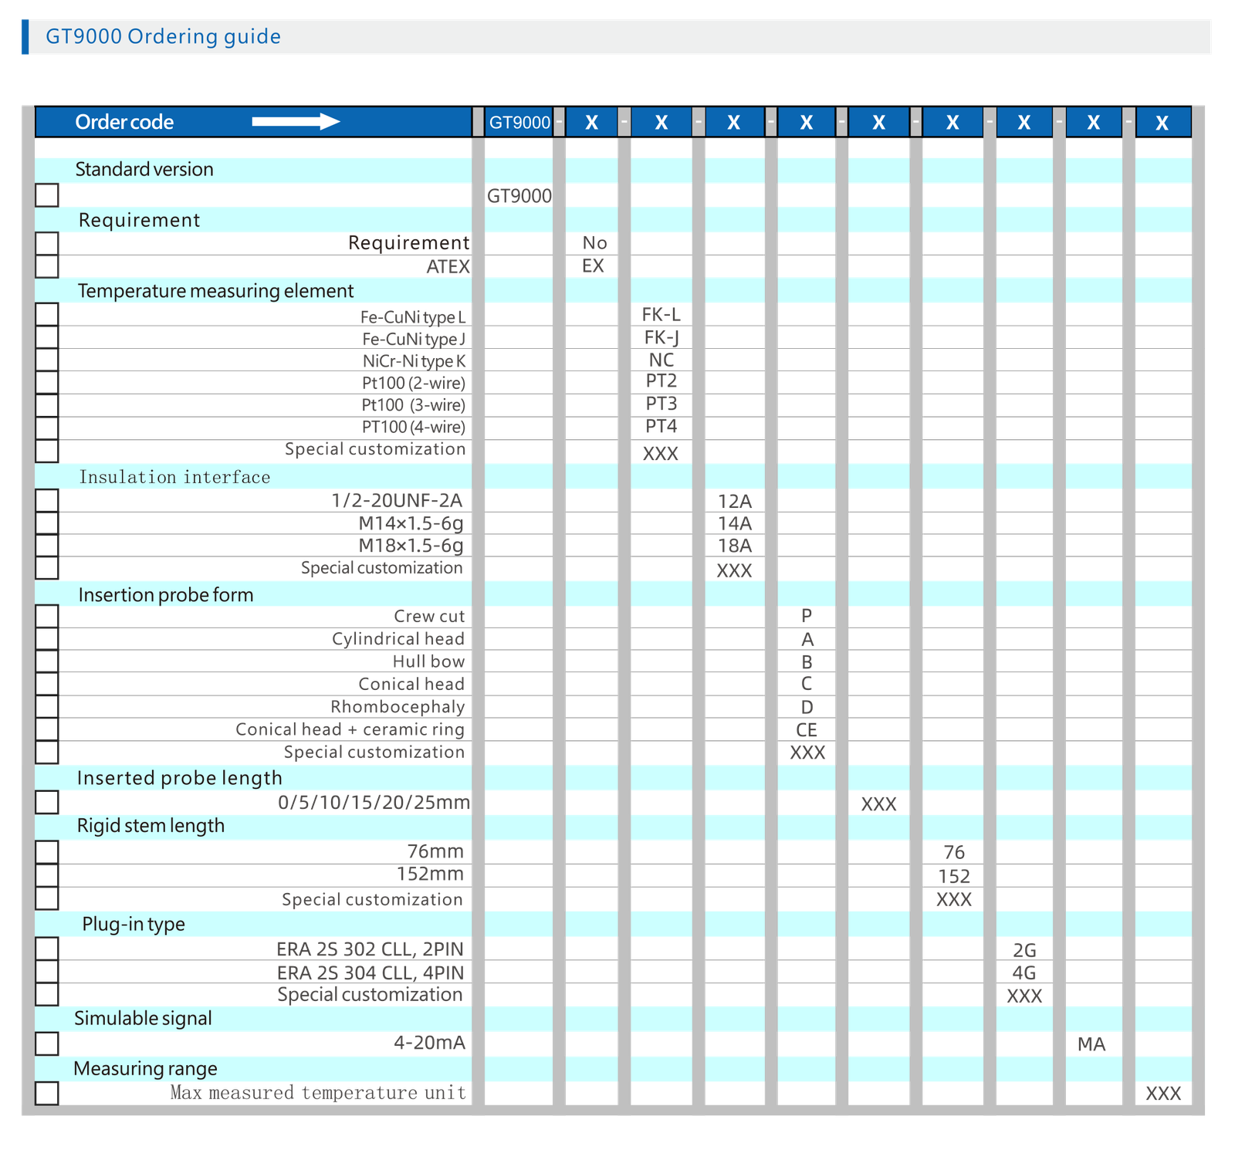Select the Temperature measuring element section header

click(x=215, y=291)
